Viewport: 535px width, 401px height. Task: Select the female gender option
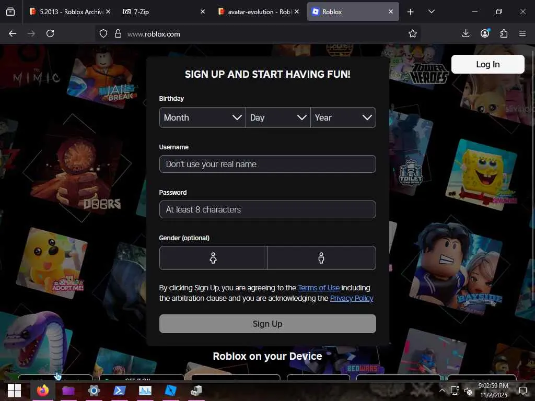tap(213, 258)
